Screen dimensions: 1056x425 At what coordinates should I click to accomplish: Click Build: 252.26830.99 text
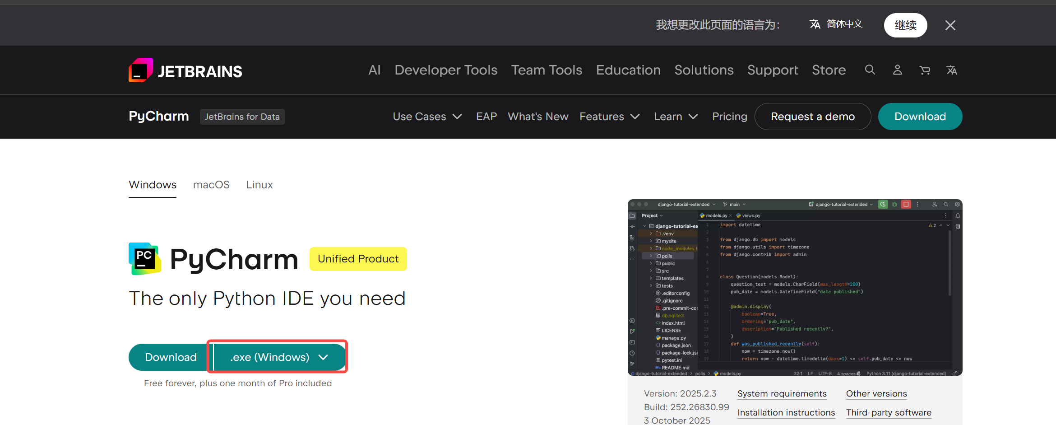(686, 407)
